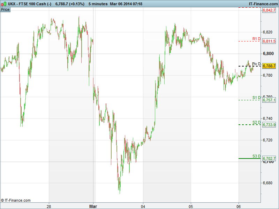Click the 6,842.7 red price label
This screenshot has width=279, height=209.
[x=269, y=10]
